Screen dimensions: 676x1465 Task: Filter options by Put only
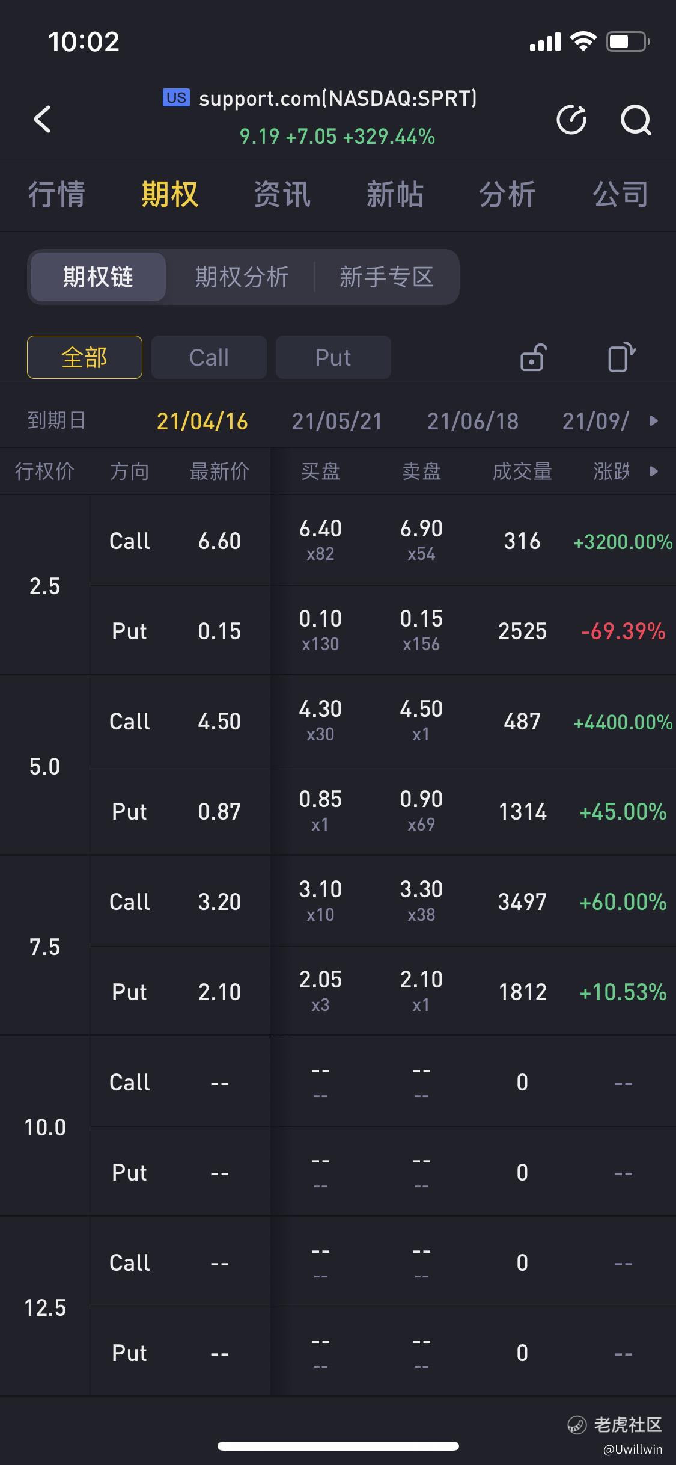[333, 357]
